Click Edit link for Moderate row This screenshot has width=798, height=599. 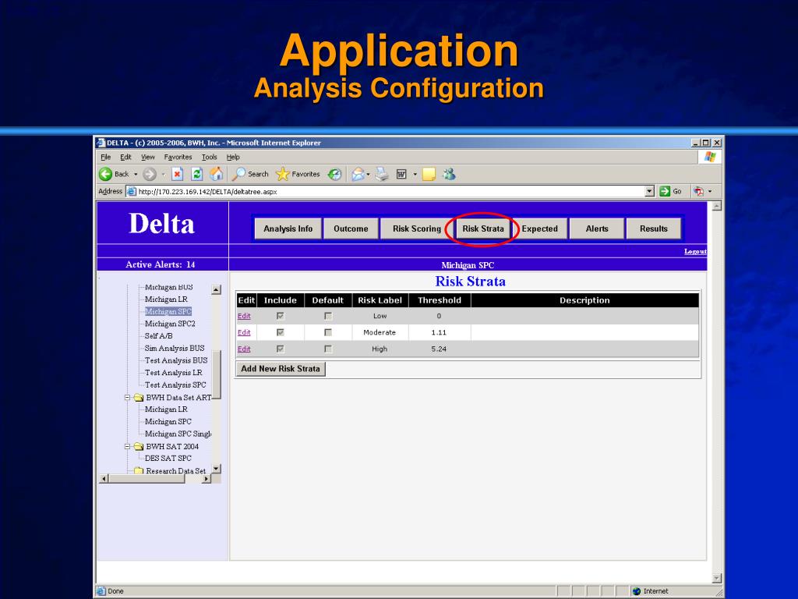coord(244,332)
